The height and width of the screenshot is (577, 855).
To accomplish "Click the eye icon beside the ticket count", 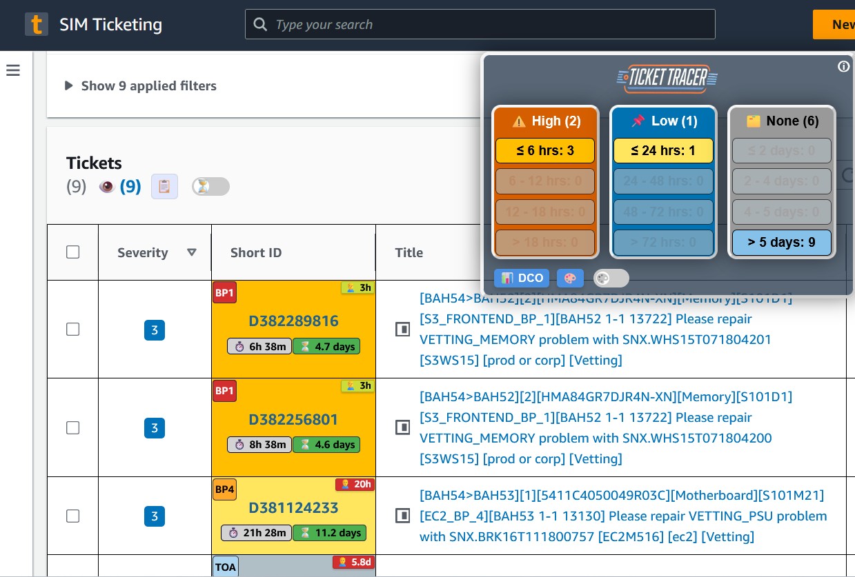I will tap(108, 187).
